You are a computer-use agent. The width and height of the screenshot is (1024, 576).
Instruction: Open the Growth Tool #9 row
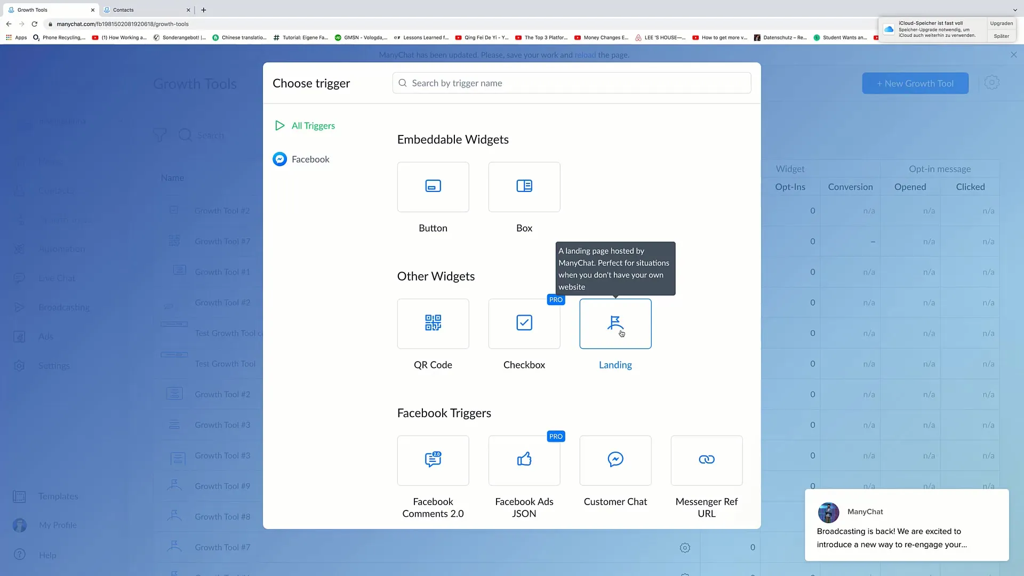(222, 486)
